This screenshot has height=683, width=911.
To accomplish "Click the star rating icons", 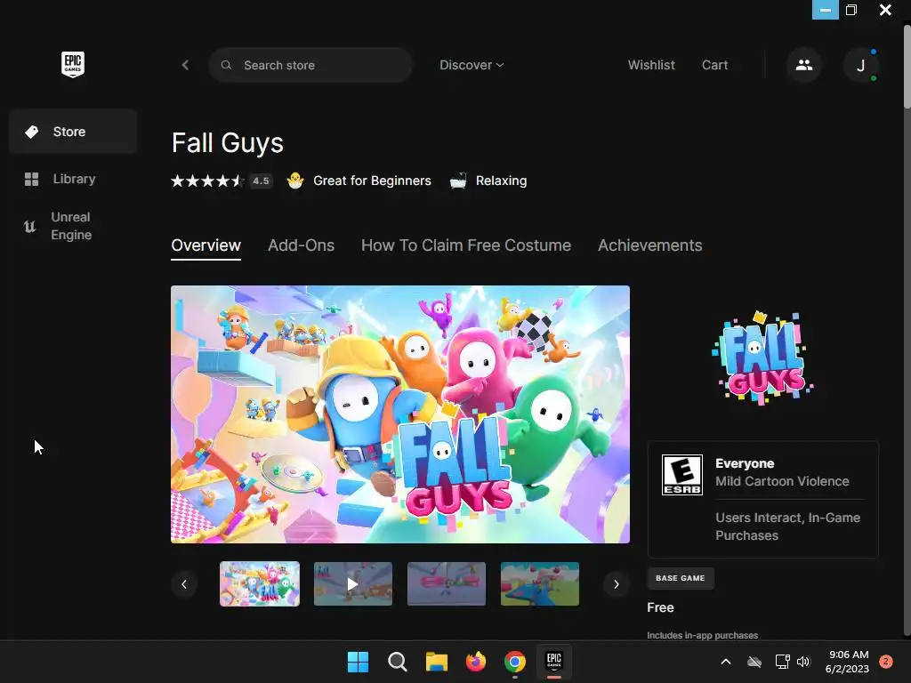I will click(206, 181).
